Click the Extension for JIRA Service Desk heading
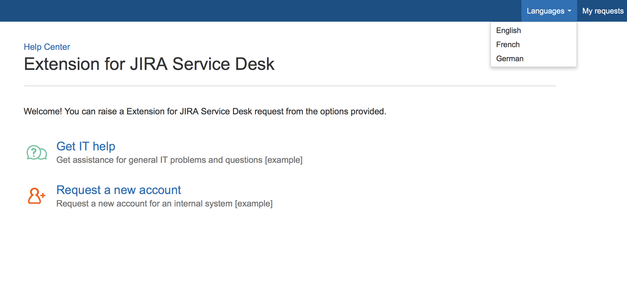Image resolution: width=627 pixels, height=306 pixels. pyautogui.click(x=149, y=64)
